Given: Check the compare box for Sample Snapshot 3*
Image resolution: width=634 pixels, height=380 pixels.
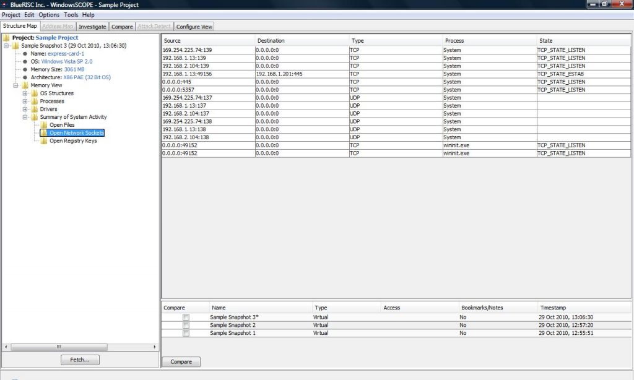Looking at the screenshot, I should tap(186, 317).
